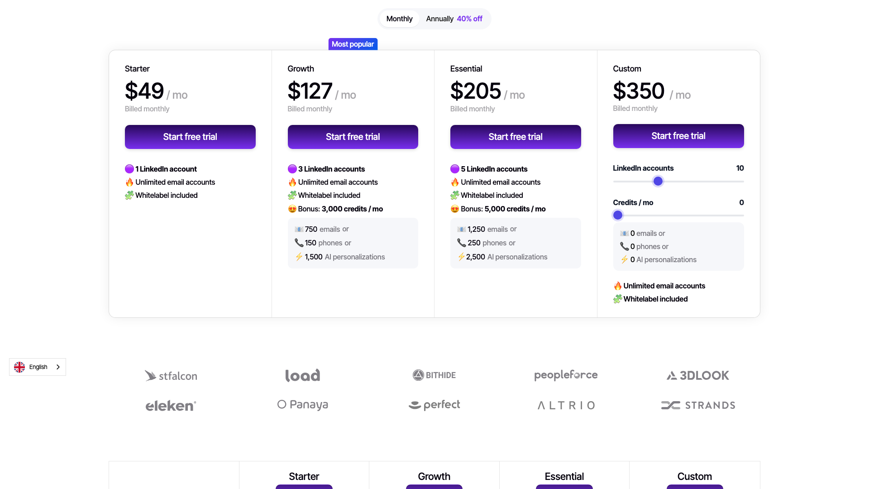Viewport: 869px width, 489px height.
Task: Select the 3DLOOK company logo
Action: 697,375
